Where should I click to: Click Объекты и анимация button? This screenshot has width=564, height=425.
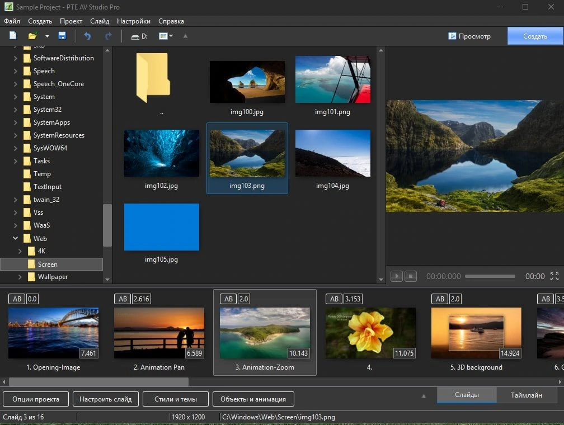point(253,399)
